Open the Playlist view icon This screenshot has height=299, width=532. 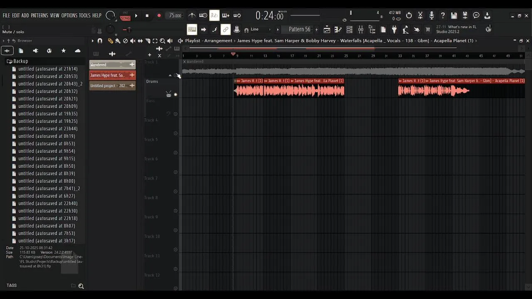click(x=327, y=29)
